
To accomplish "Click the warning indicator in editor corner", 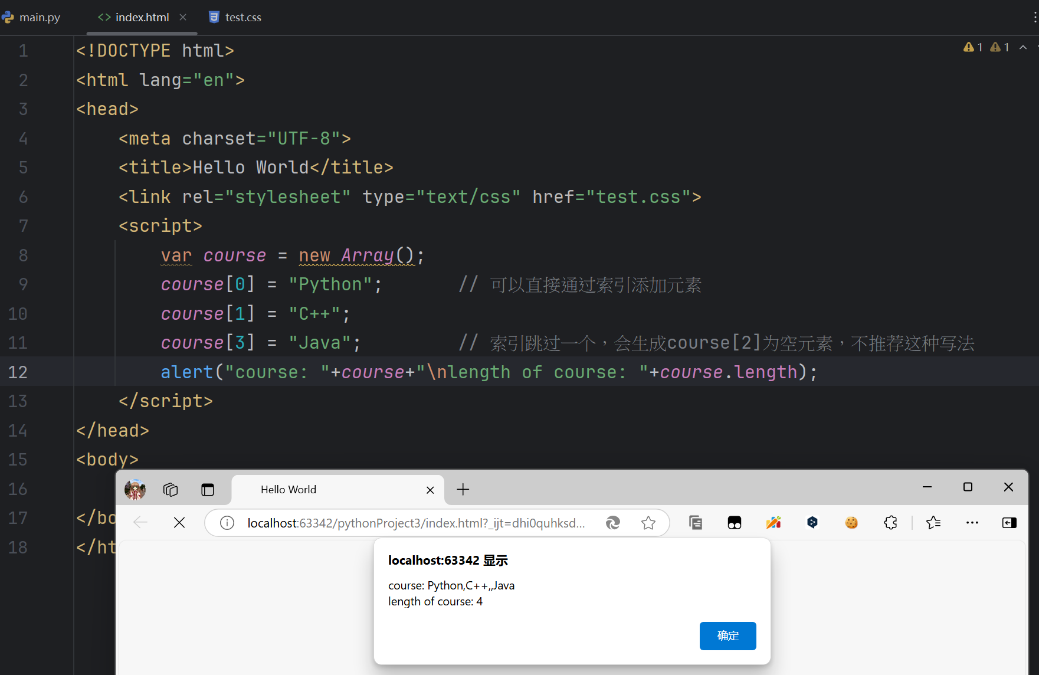I will click(973, 47).
